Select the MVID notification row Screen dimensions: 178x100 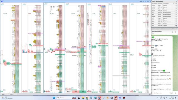click(164, 22)
